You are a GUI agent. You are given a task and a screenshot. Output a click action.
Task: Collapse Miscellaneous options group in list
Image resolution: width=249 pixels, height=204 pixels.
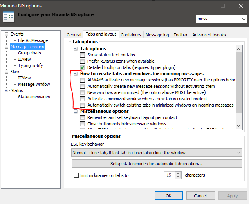click(76, 111)
